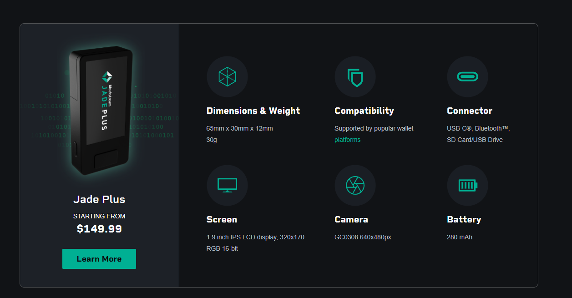The width and height of the screenshot is (572, 298).
Task: Click the RGB 16-bit text
Action: coord(222,248)
